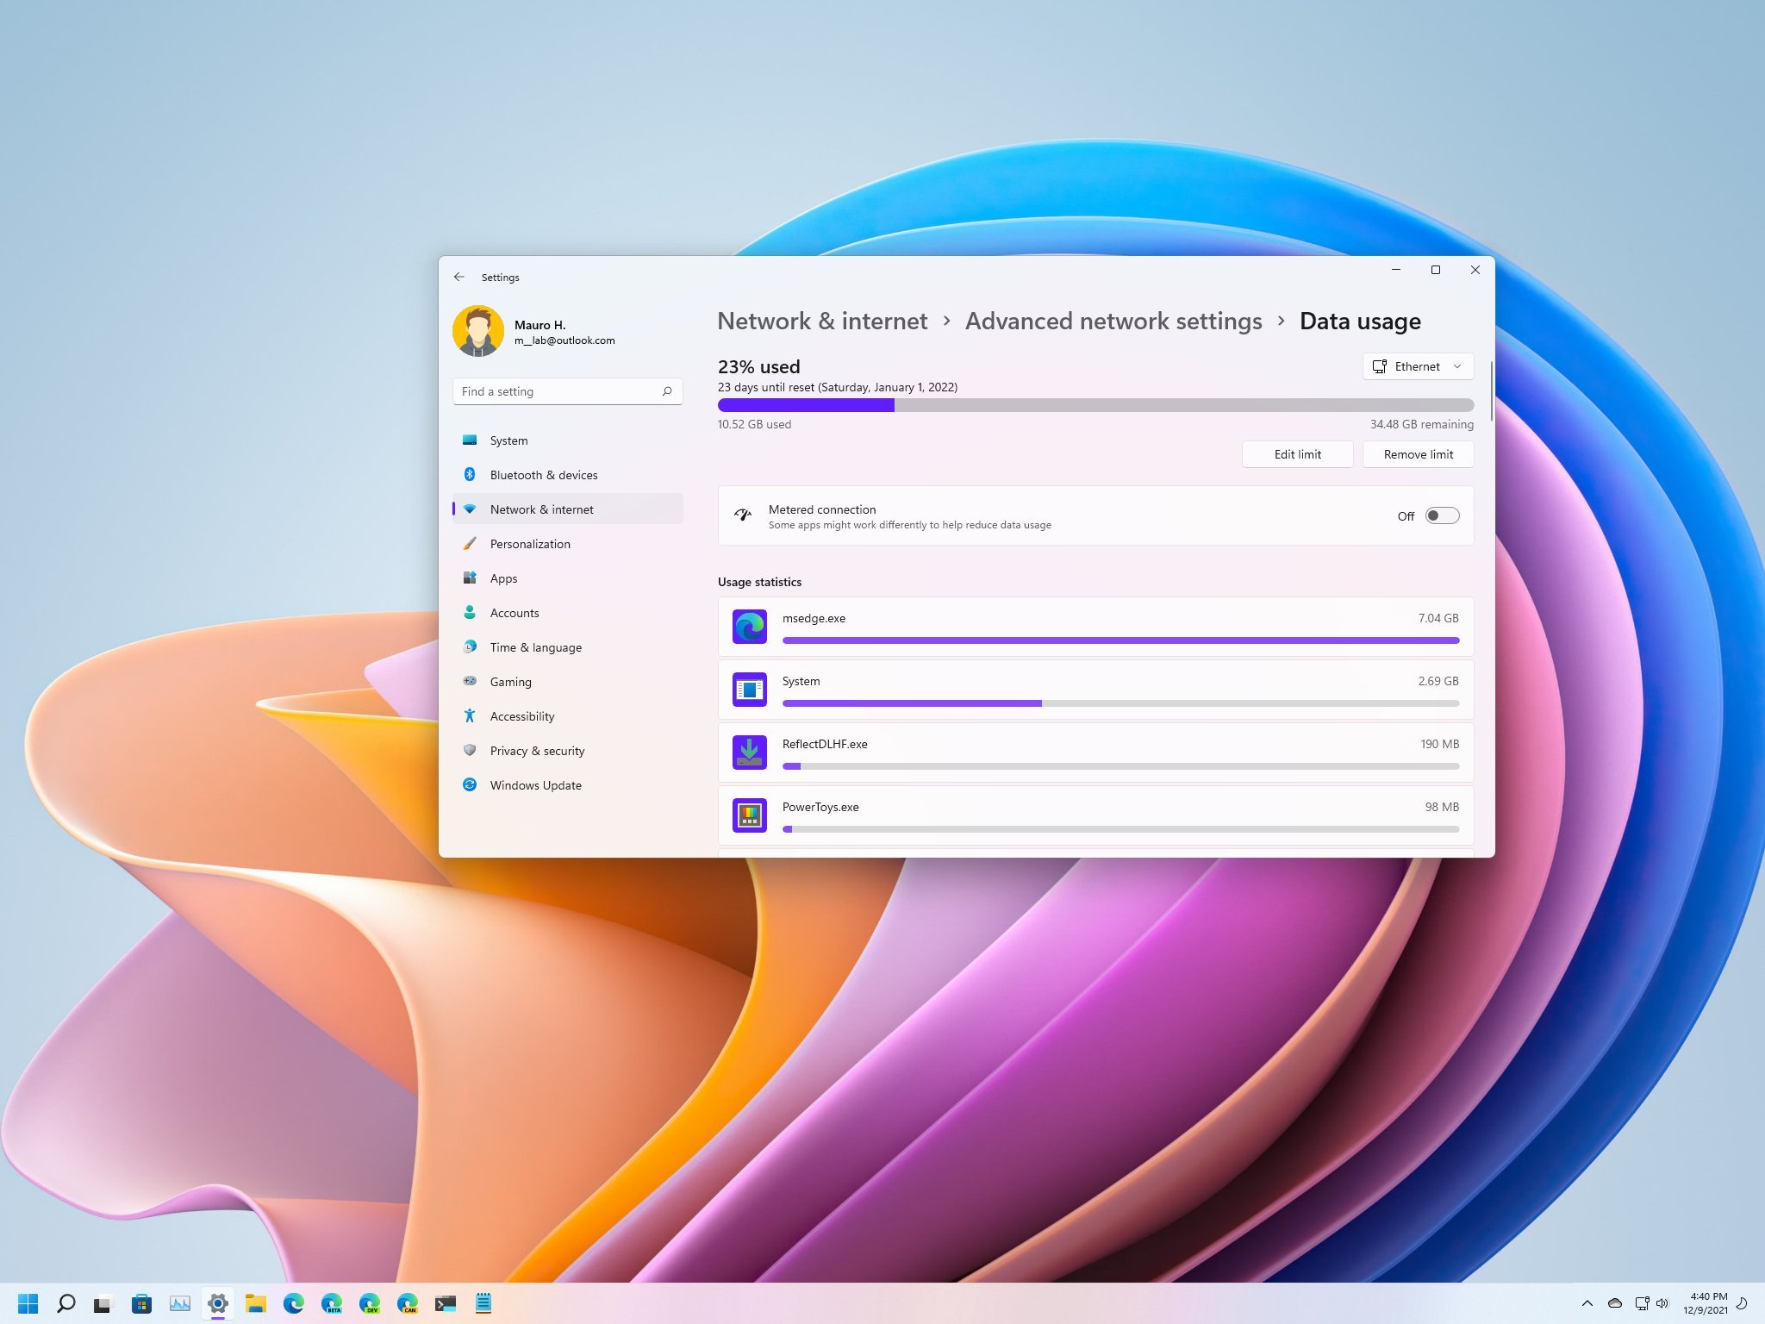The height and width of the screenshot is (1324, 1765).
Task: Click the search magnifier in Find a setting
Action: click(667, 391)
